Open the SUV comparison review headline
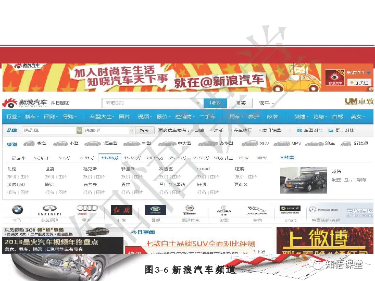This screenshot has height=281, width=375. [x=201, y=244]
